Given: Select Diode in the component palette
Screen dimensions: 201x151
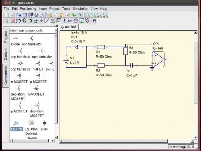Looking at the screenshot, I should point(15,41).
